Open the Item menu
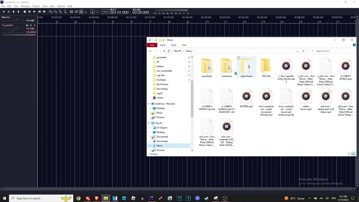 click(52, 6)
